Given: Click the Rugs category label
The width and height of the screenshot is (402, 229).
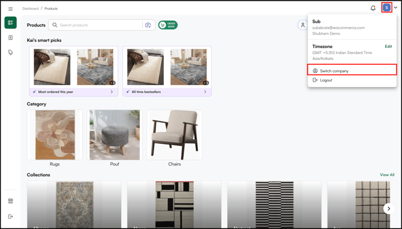Looking at the screenshot, I should point(55,164).
